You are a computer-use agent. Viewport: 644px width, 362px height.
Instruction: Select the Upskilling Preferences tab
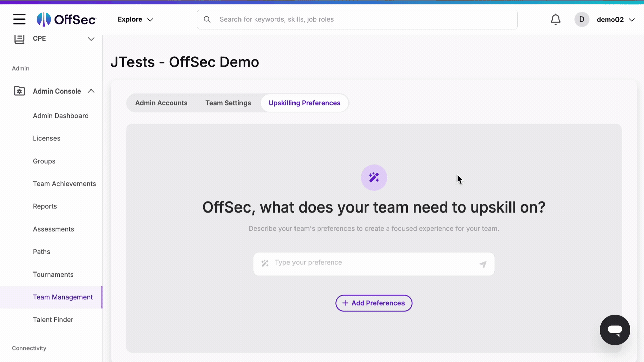(x=304, y=103)
